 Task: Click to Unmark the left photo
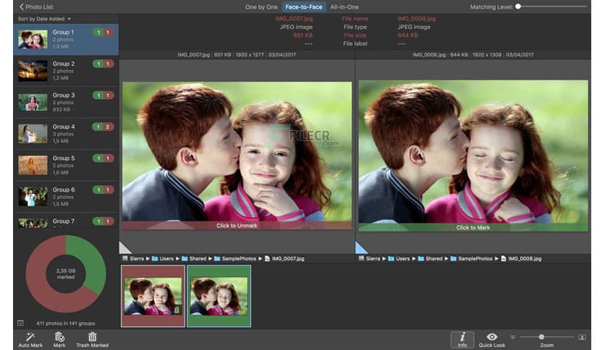(237, 226)
